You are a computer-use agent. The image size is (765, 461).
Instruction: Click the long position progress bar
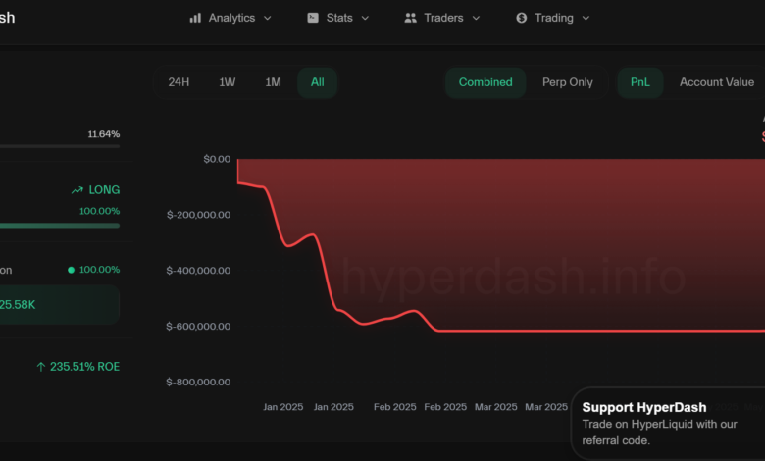(x=60, y=226)
